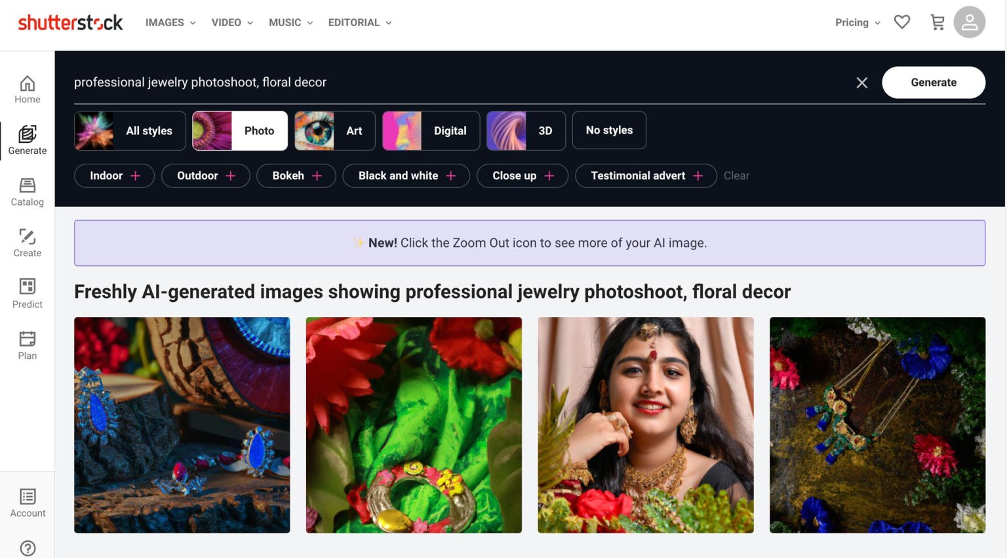Expand the Images dropdown menu
The image size is (1007, 558).
point(170,22)
